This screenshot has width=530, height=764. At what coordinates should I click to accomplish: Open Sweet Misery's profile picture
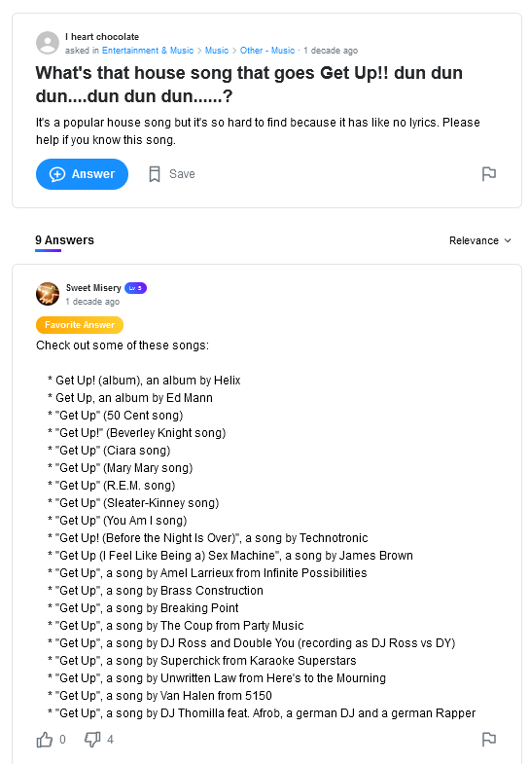tap(48, 294)
